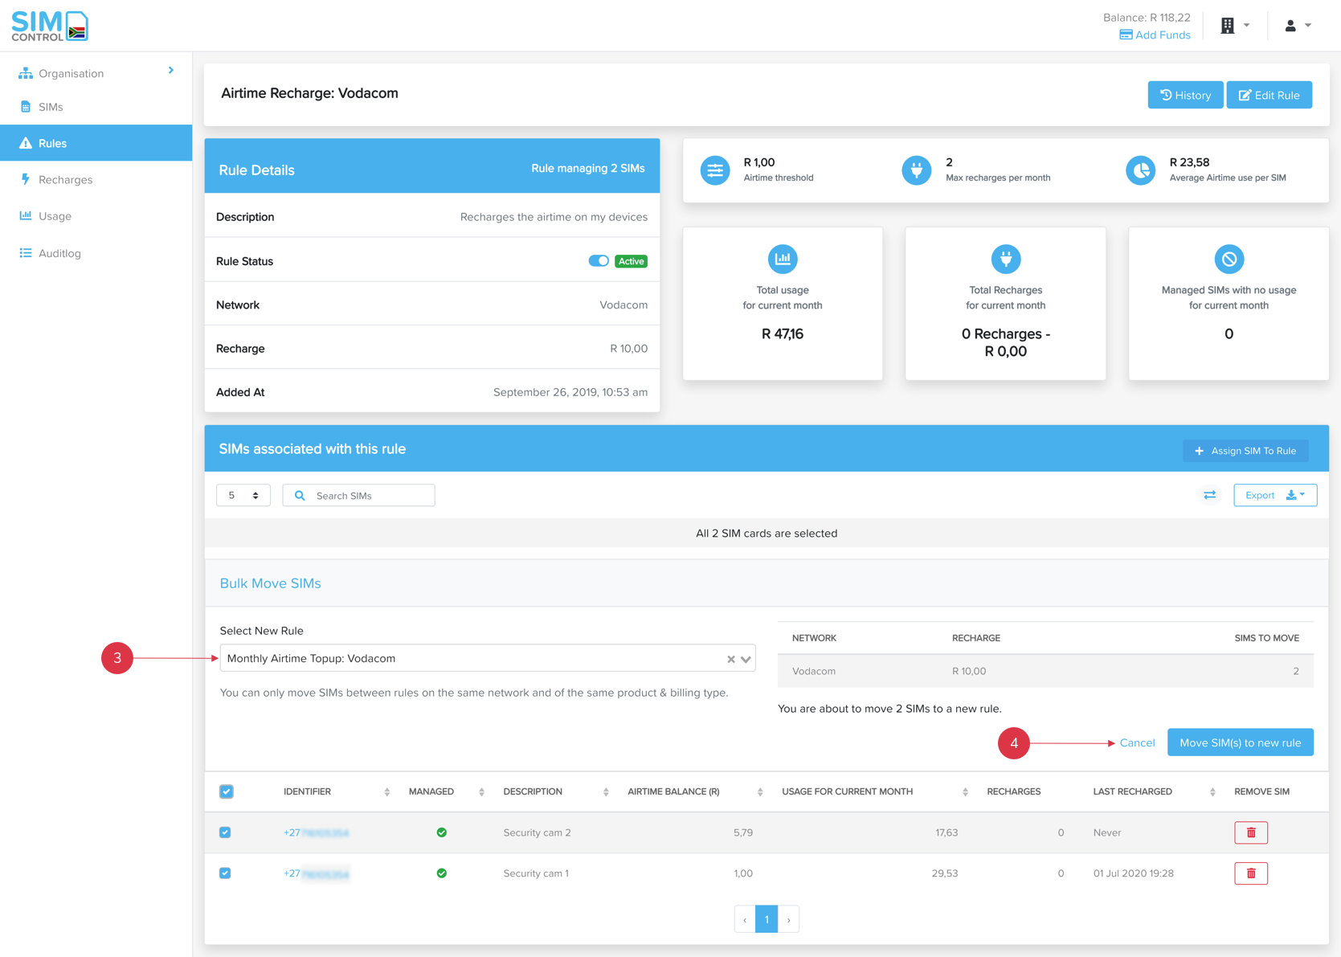The height and width of the screenshot is (957, 1341).
Task: Click the search magnifier icon
Action: pos(300,496)
